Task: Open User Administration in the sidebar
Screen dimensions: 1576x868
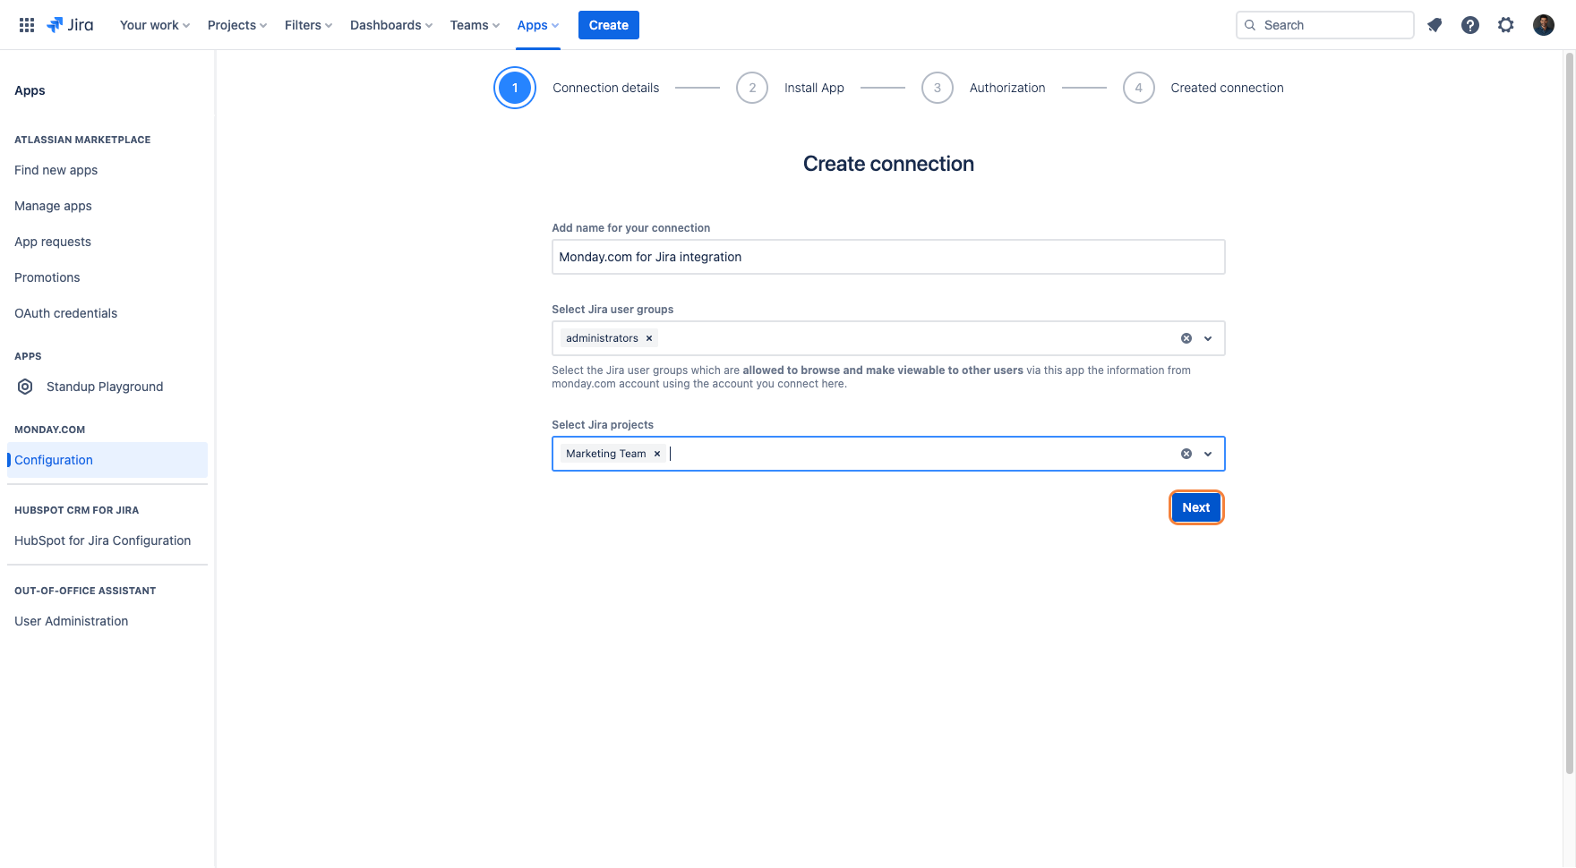Action: 72,621
